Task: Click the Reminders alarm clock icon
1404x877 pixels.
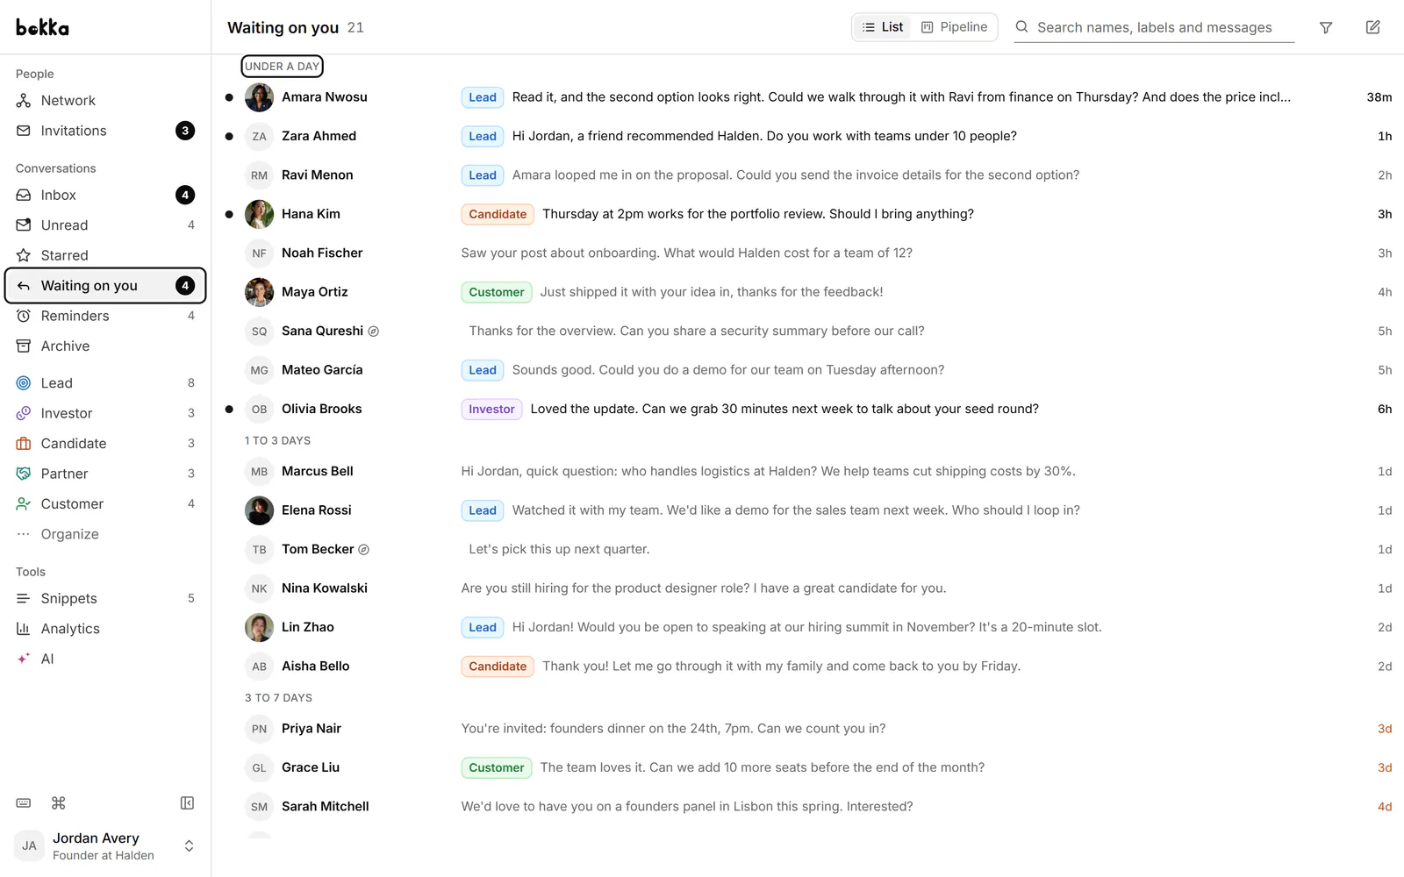Action: 24,316
